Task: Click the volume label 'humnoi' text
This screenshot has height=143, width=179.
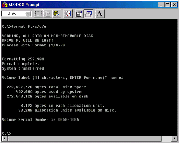Action: (x=116, y=78)
